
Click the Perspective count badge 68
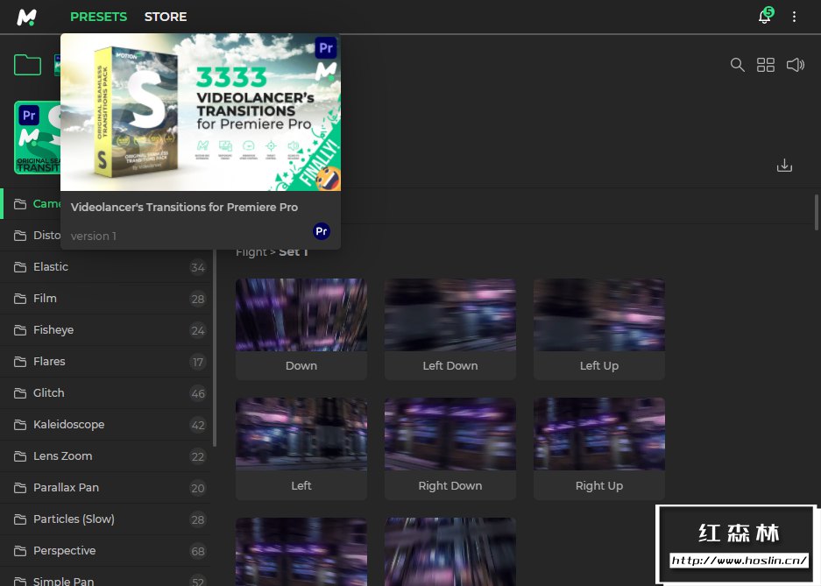pyautogui.click(x=198, y=551)
